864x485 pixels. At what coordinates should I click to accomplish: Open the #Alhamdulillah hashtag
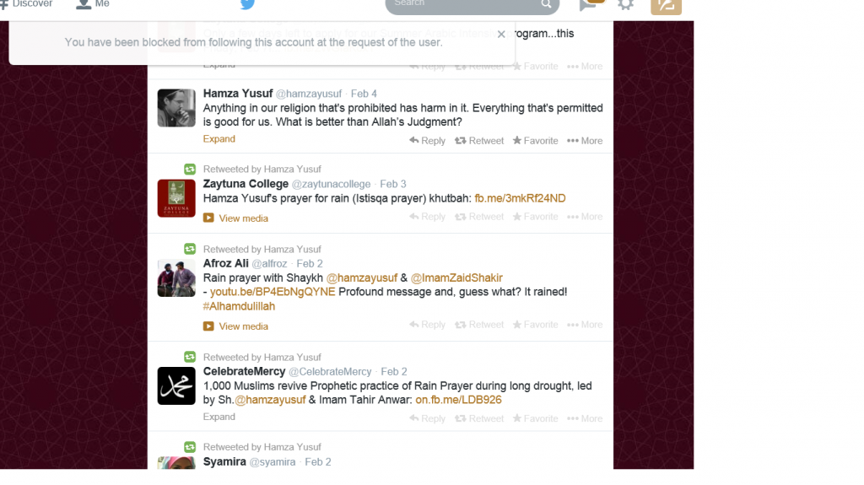[239, 306]
